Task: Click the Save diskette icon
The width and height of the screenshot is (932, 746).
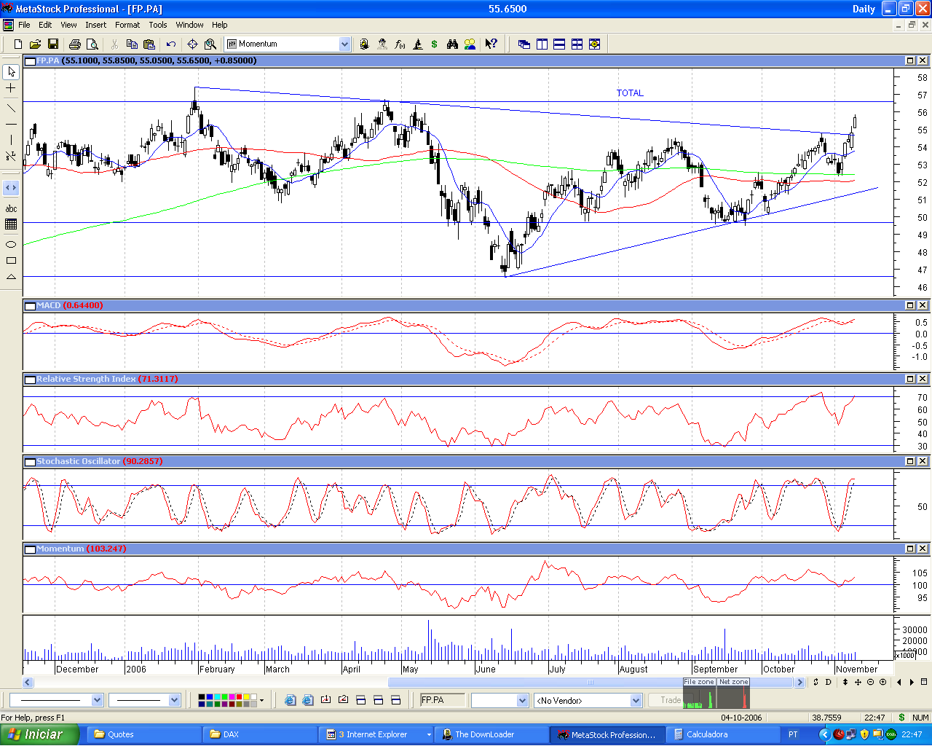Action: pos(52,44)
